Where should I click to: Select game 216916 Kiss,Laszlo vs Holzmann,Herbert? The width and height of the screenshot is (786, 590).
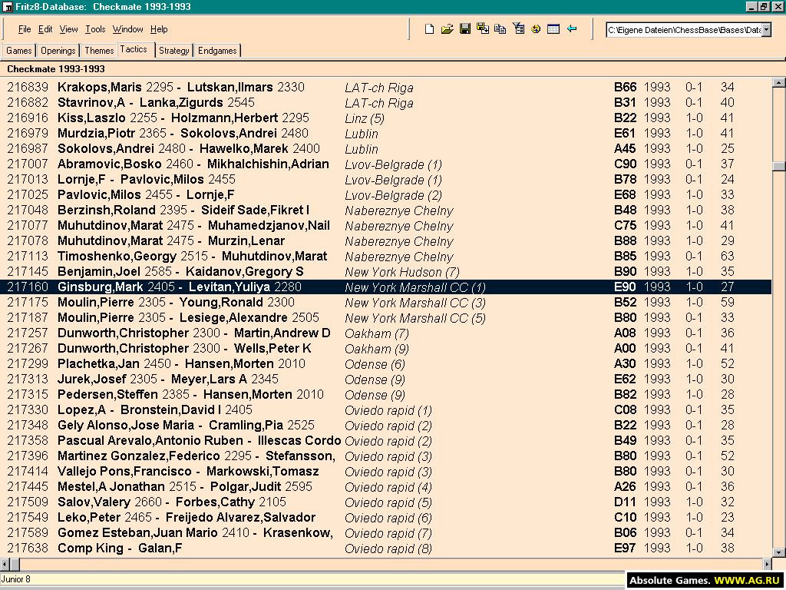click(x=386, y=118)
